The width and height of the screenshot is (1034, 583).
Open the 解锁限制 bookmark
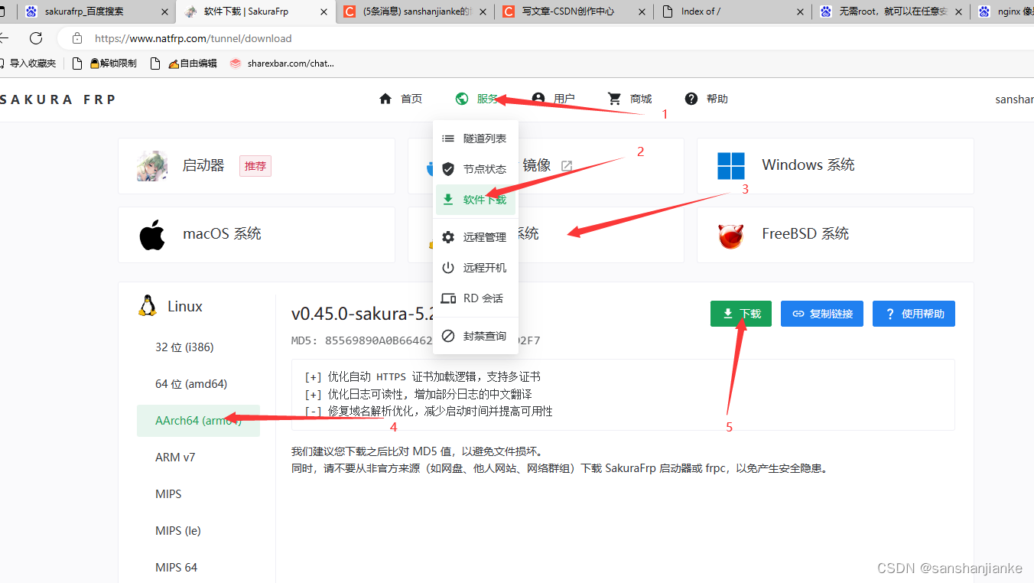[x=105, y=64]
